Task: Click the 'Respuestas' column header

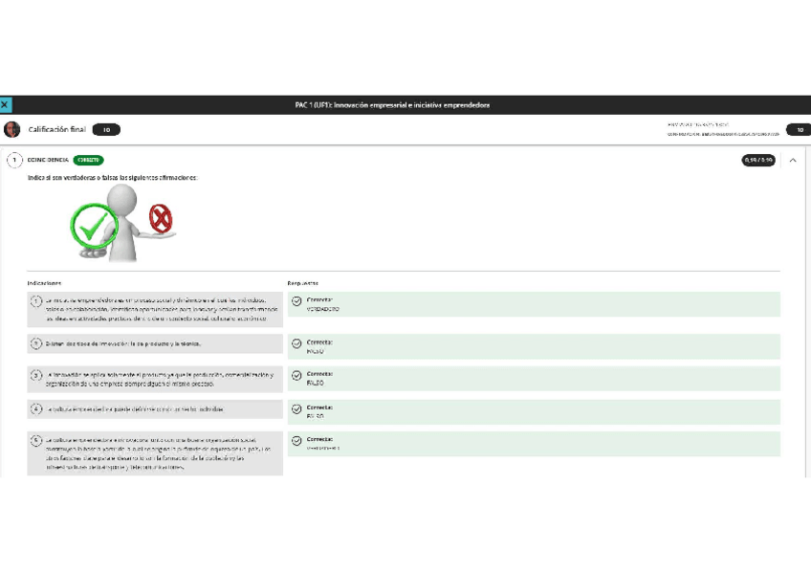Action: tap(302, 283)
